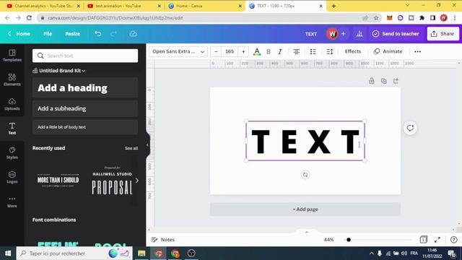Click the rotate handle below text box

coord(305,175)
